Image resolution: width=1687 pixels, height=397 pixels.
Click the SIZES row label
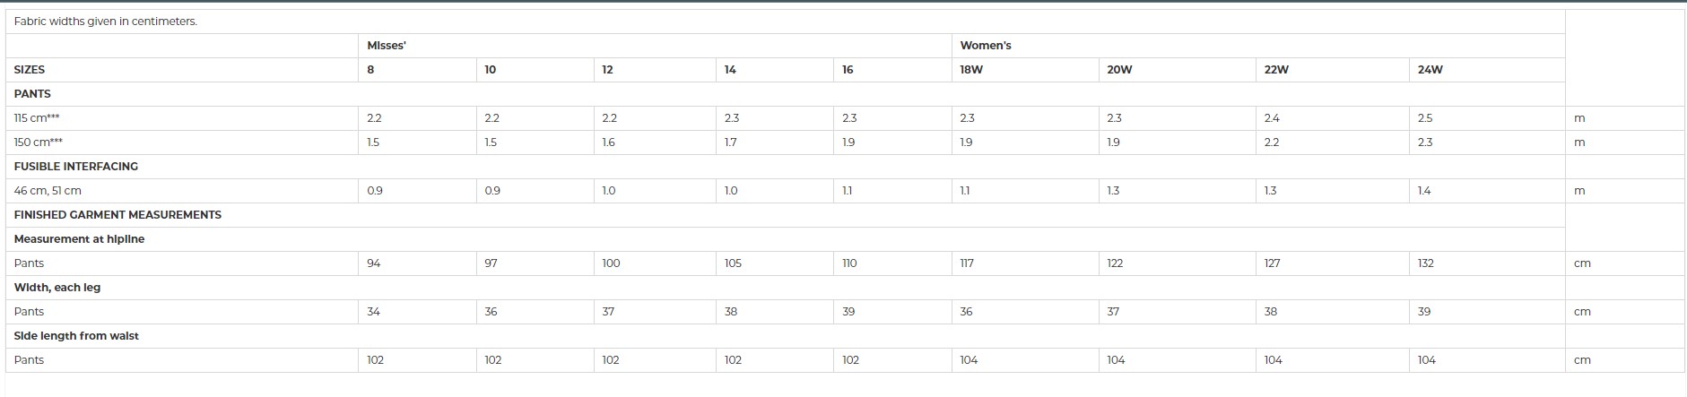tap(30, 70)
